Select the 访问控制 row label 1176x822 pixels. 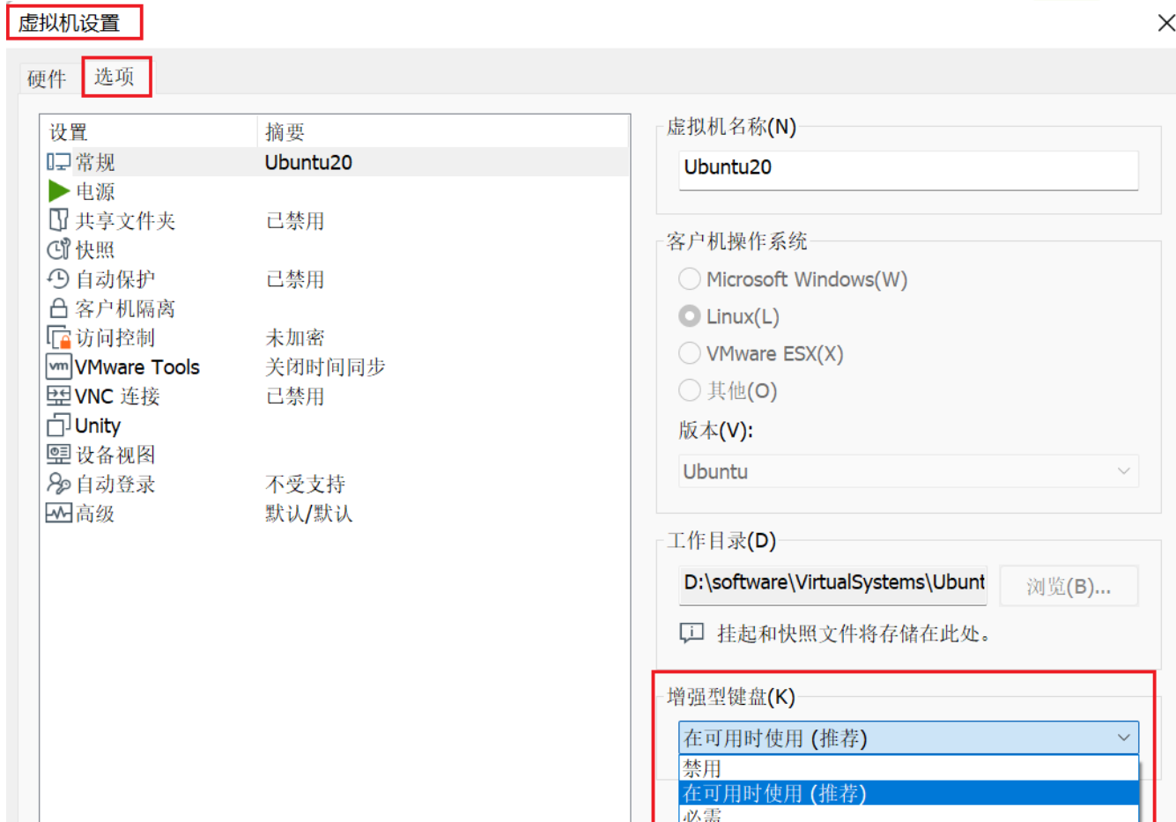(x=115, y=337)
